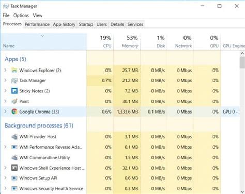
Task: Expand the Windows Explorer (2) row
Action: (5, 70)
